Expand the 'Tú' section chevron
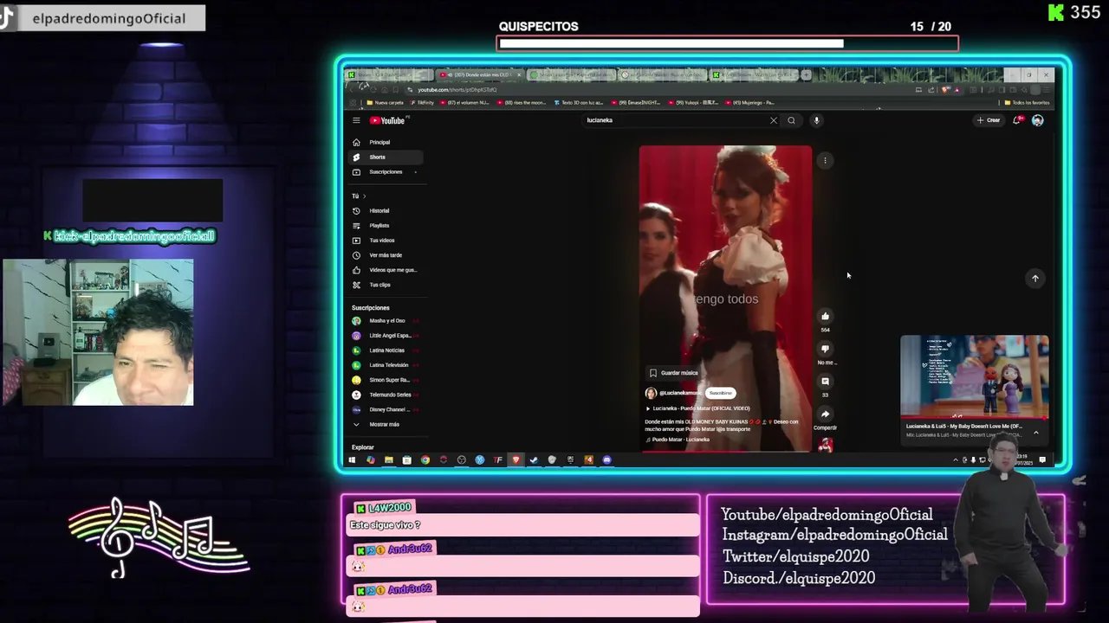Image resolution: width=1109 pixels, height=623 pixels. (364, 196)
